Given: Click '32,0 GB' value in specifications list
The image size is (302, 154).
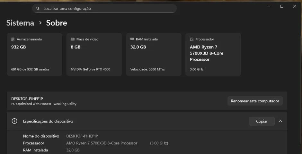Looking at the screenshot, I should 73,150.
